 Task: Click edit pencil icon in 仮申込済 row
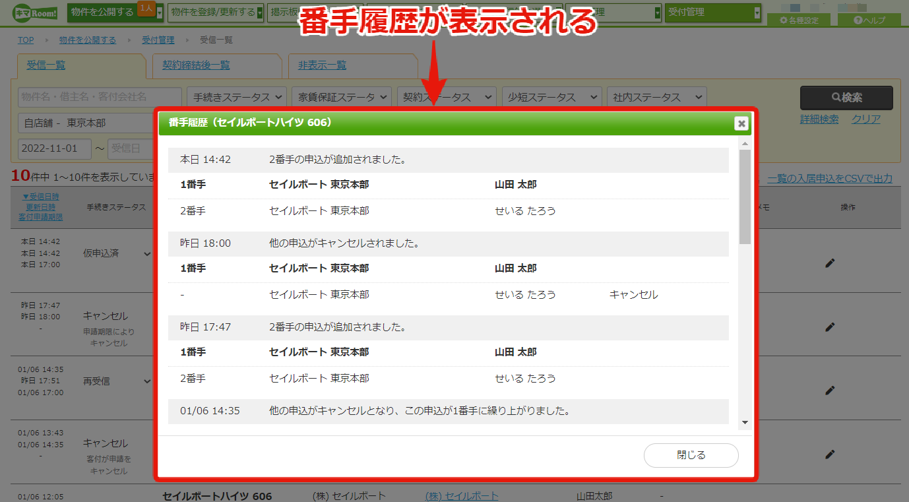[830, 263]
